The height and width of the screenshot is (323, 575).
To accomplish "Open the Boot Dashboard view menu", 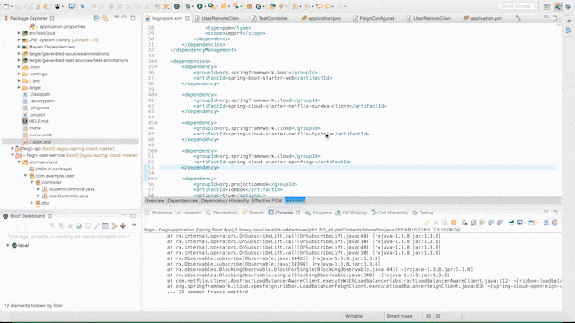I will click(134, 225).
